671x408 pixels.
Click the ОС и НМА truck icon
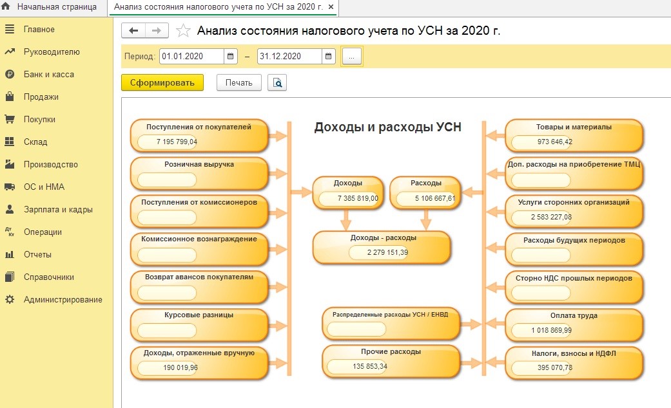[x=10, y=187]
